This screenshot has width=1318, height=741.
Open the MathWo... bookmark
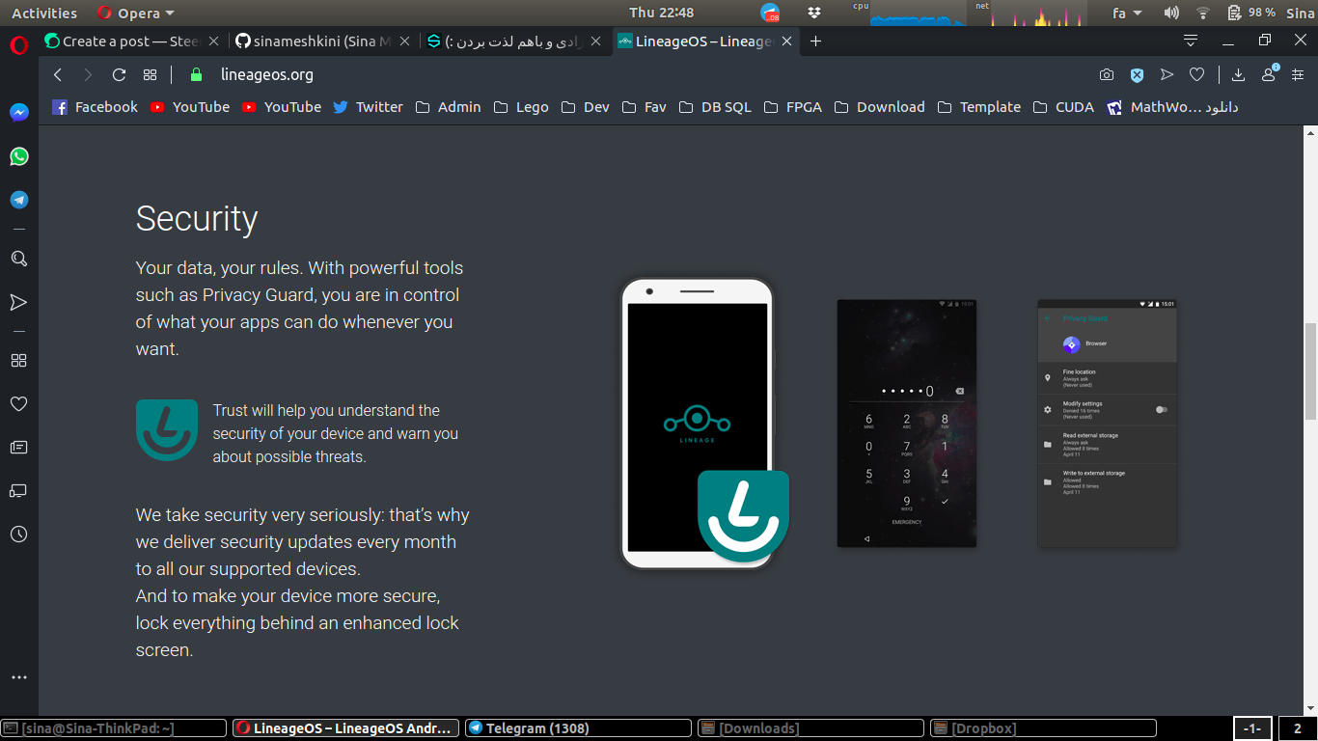click(1171, 107)
